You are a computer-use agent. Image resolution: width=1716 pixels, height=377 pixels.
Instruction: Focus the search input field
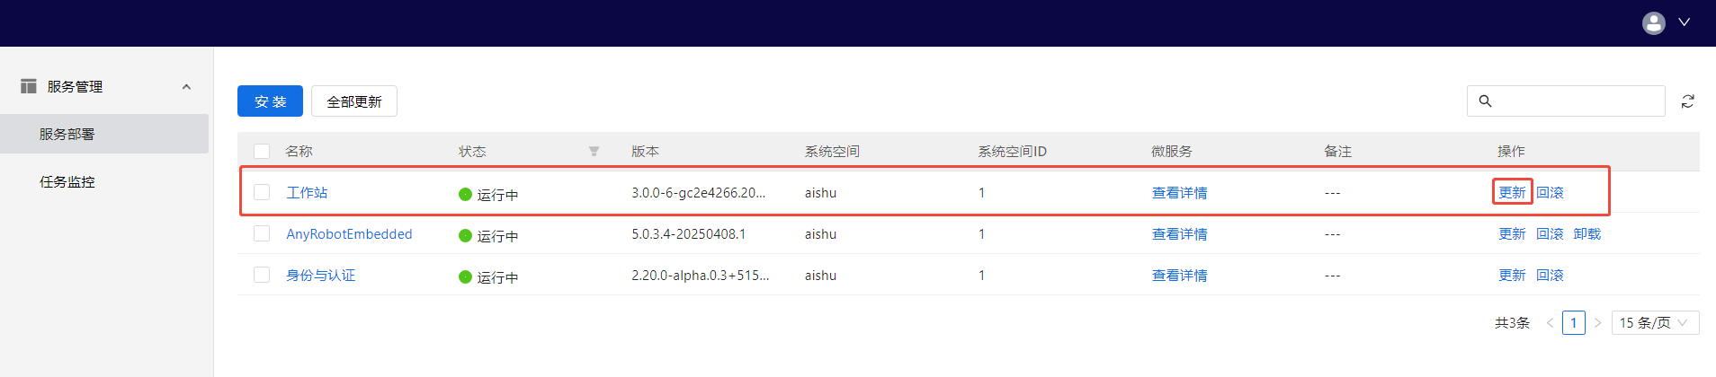click(1566, 101)
